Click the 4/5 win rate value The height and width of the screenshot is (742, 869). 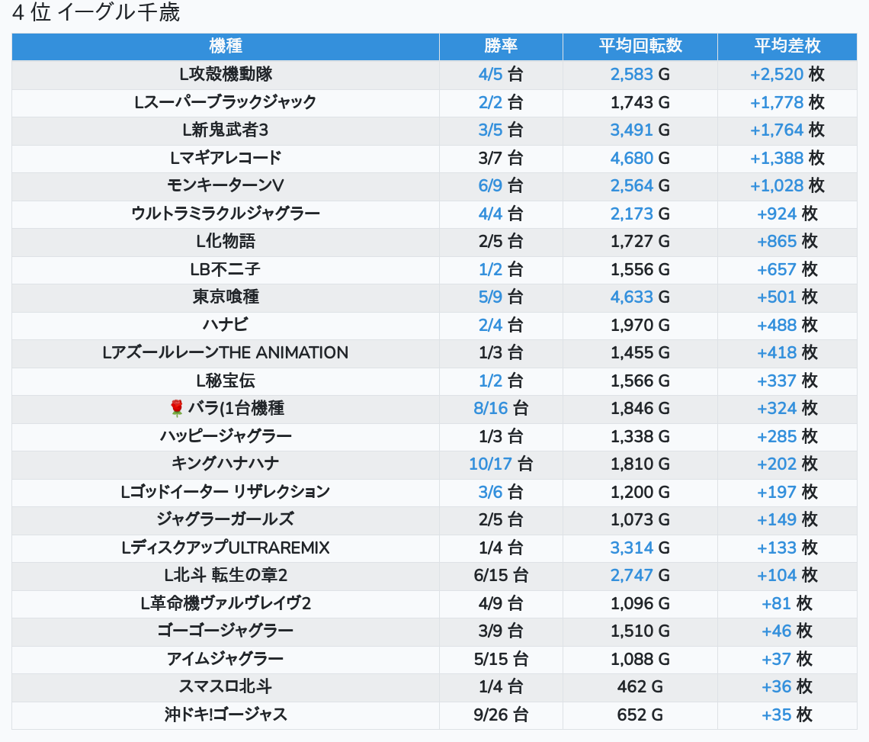[490, 74]
